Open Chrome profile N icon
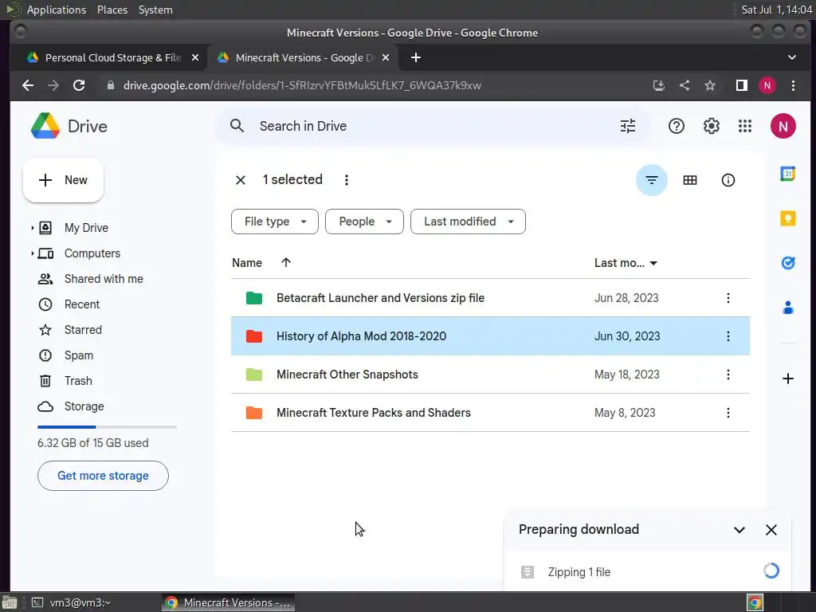 [767, 85]
